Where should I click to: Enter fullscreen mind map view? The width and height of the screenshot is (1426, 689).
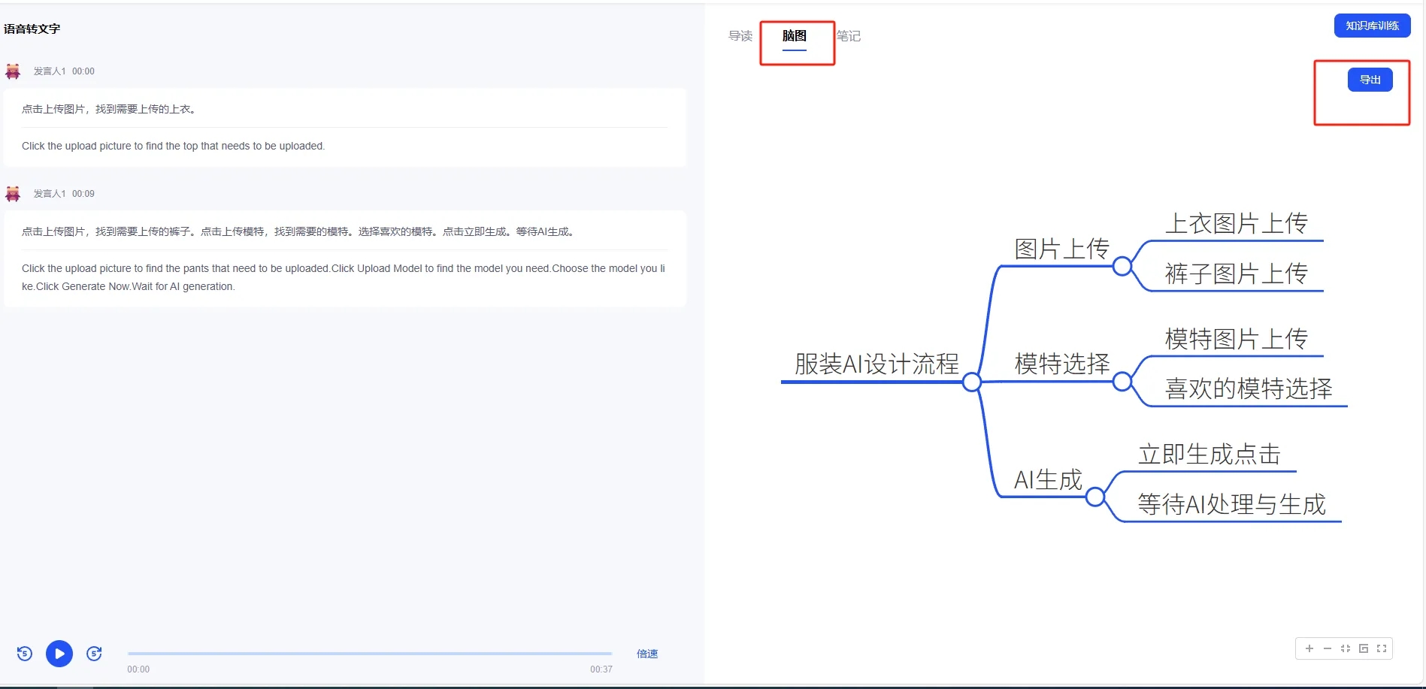click(x=1382, y=648)
